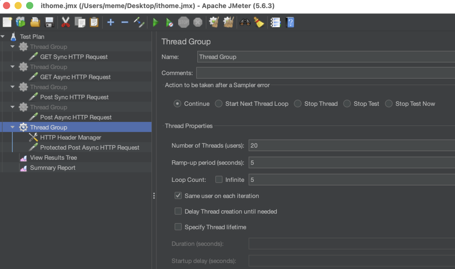The height and width of the screenshot is (269, 455).
Task: Paste element with clipboard icon
Action: tap(94, 22)
